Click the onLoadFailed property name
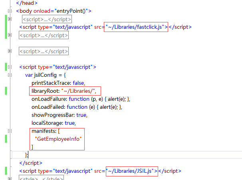 (48, 107)
